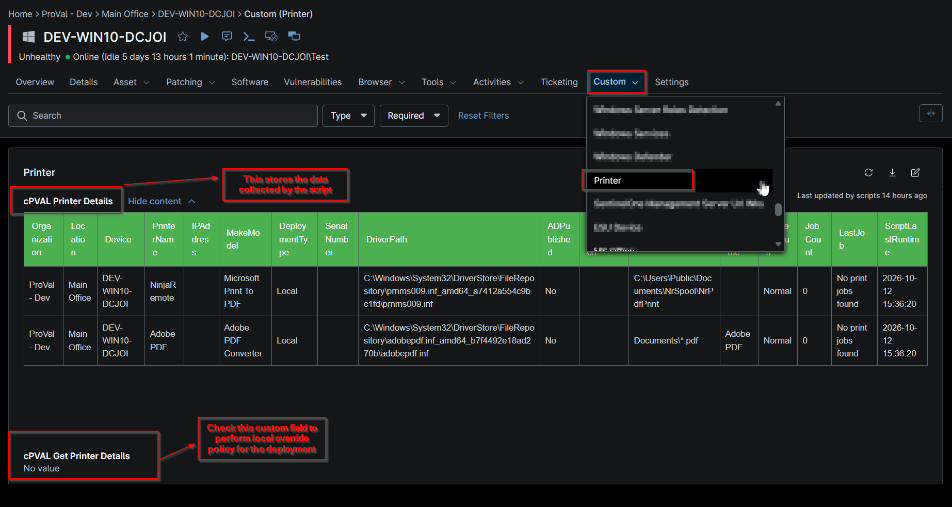Open Main Office breadcrumb link
The width and height of the screenshot is (952, 507).
coord(125,14)
